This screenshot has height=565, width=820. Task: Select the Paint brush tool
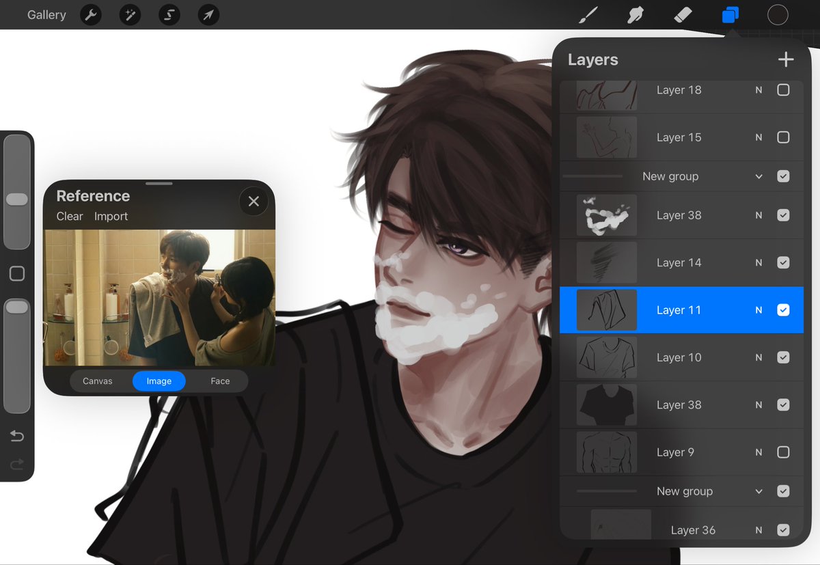coord(588,14)
